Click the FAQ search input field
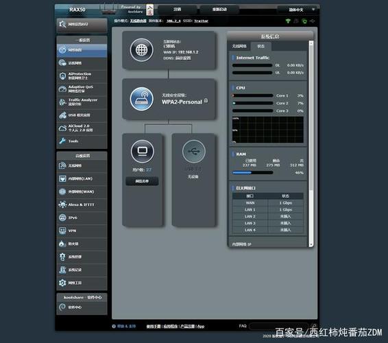 click(279, 326)
